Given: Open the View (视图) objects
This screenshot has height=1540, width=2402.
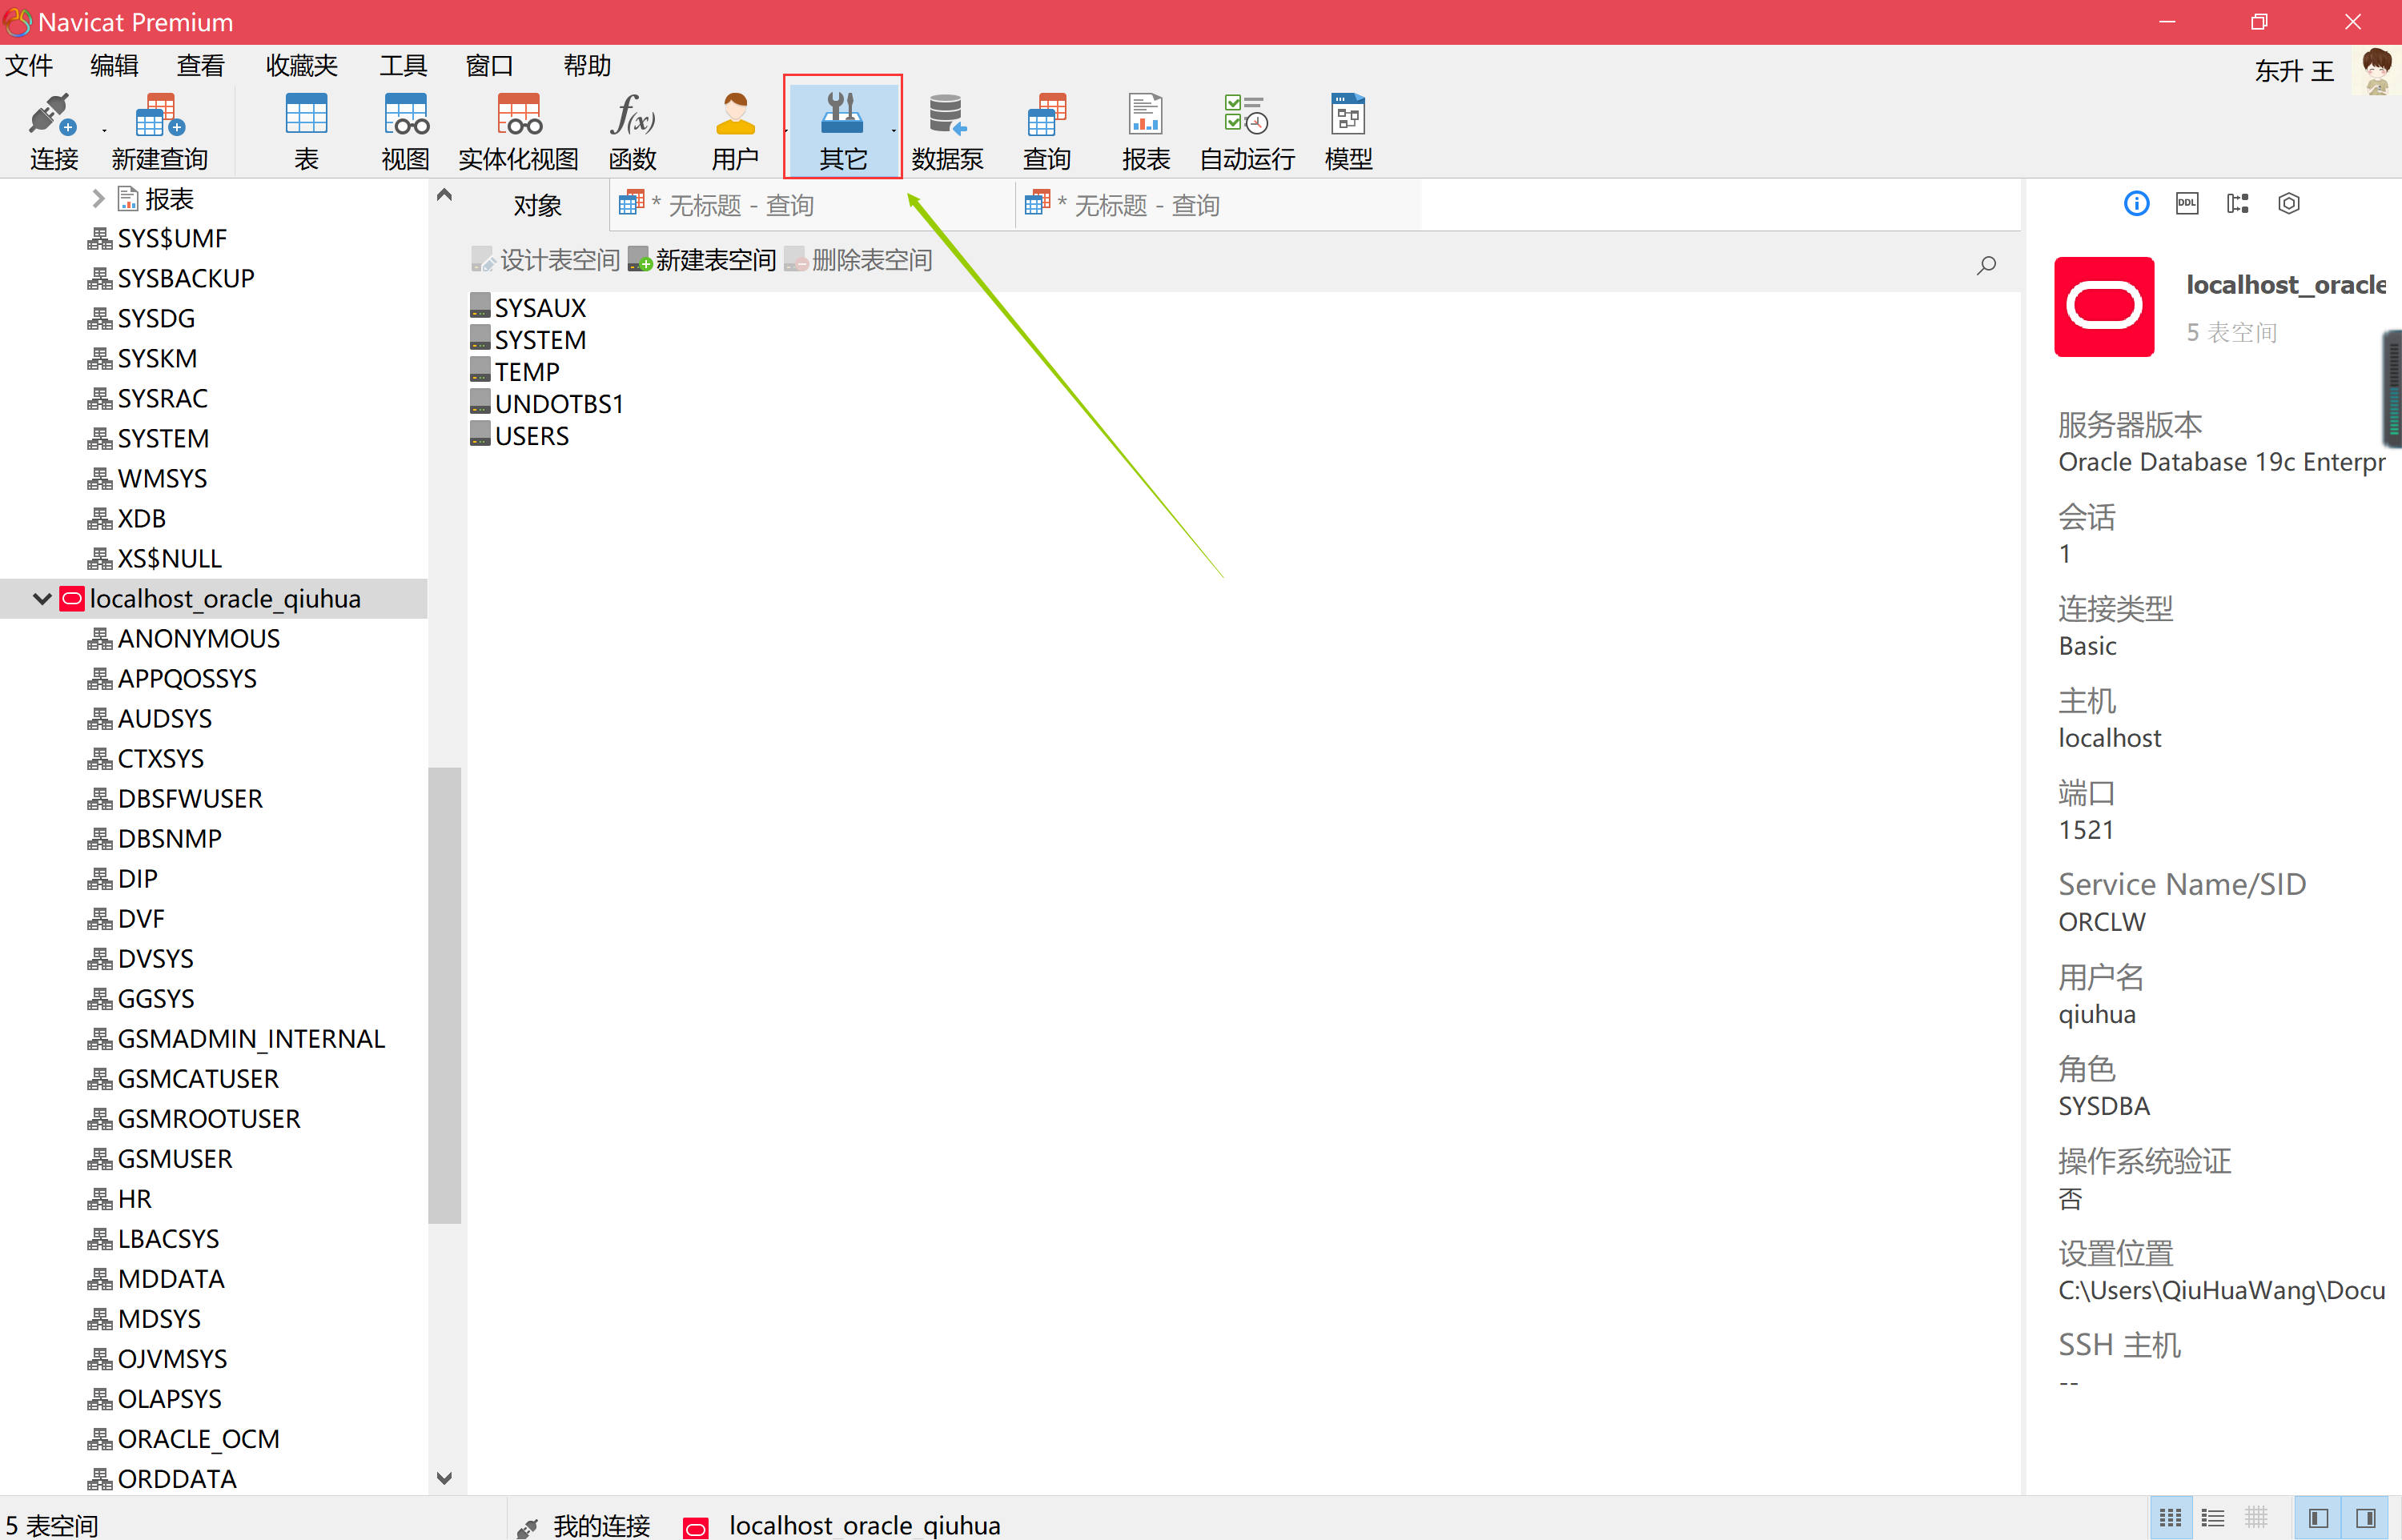Looking at the screenshot, I should (406, 131).
